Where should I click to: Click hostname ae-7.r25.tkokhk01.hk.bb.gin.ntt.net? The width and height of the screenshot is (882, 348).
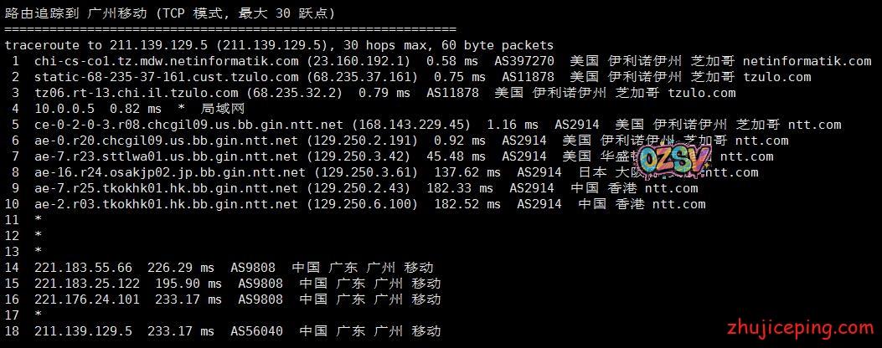[x=166, y=188]
